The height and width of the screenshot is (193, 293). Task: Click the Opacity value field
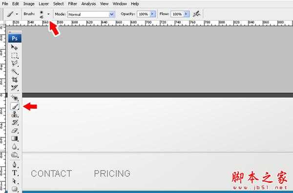[143, 14]
